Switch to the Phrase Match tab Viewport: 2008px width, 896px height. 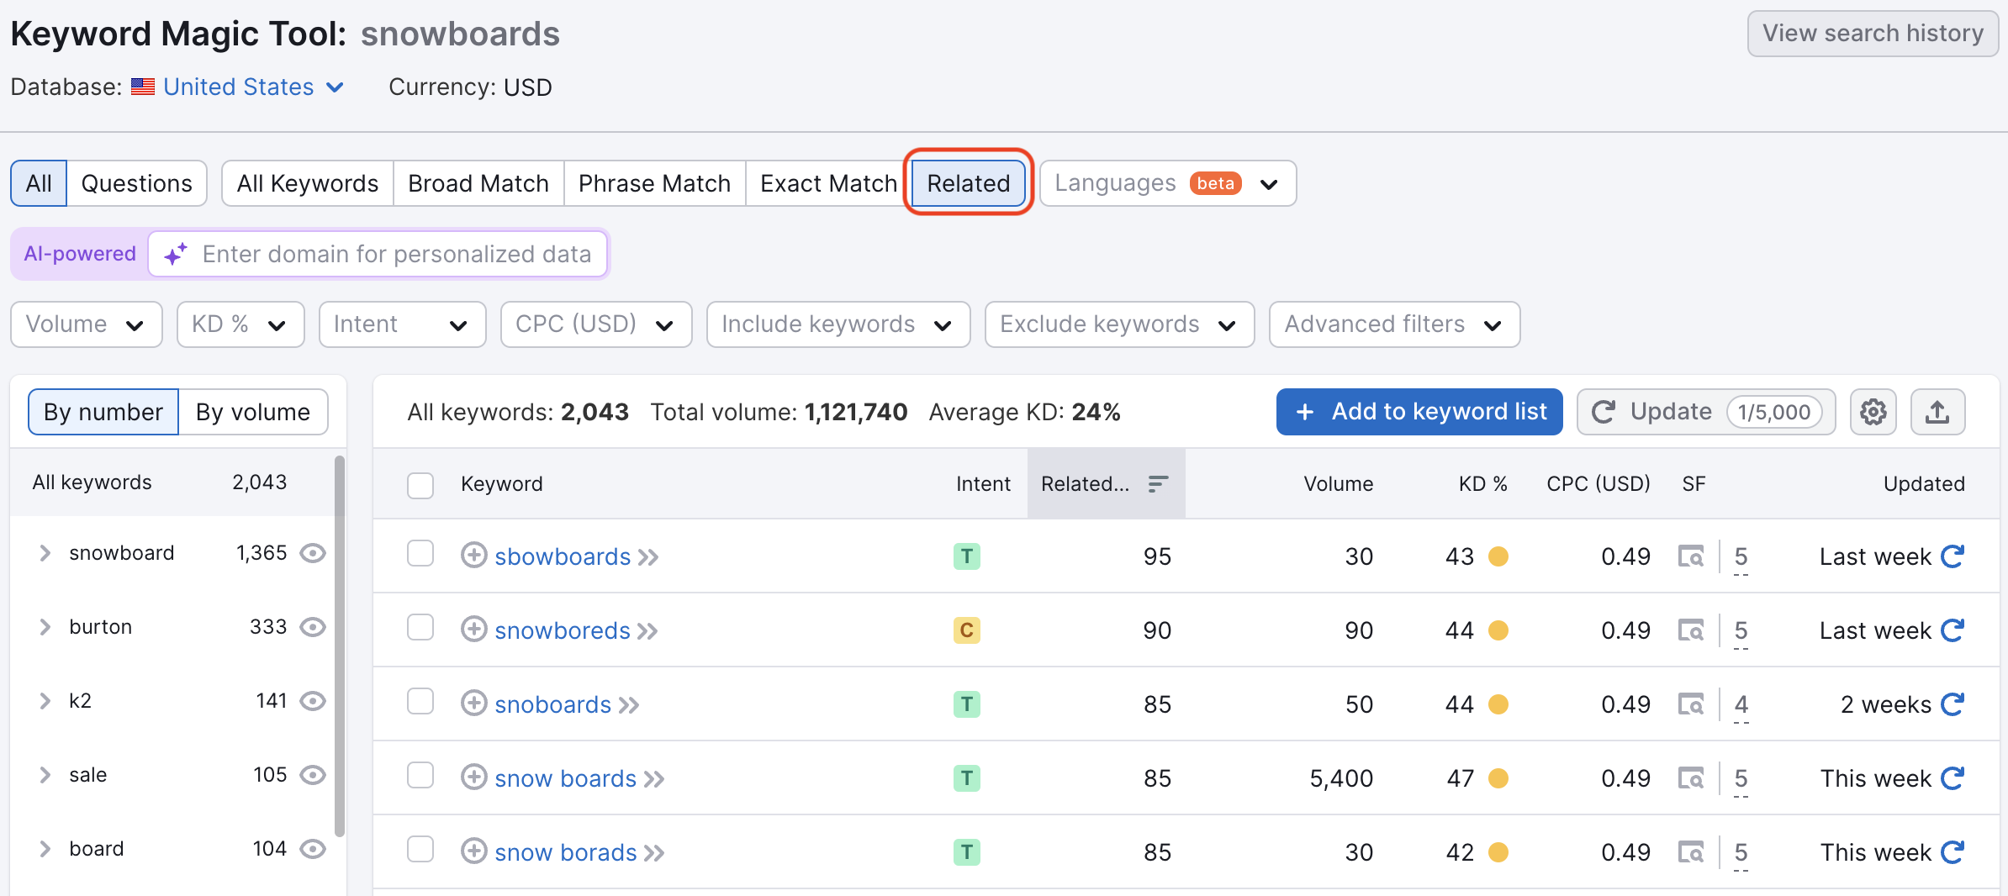pos(654,183)
